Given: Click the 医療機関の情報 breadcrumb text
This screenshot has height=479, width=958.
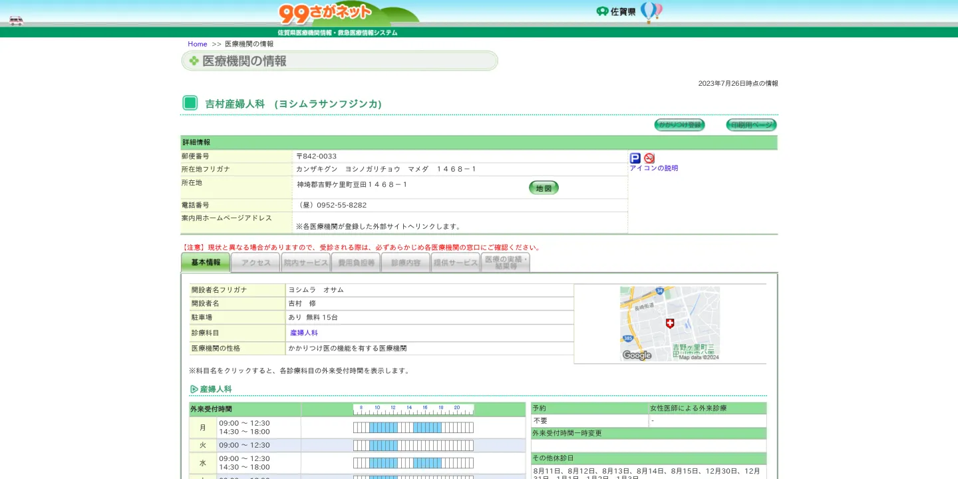Looking at the screenshot, I should (x=249, y=44).
